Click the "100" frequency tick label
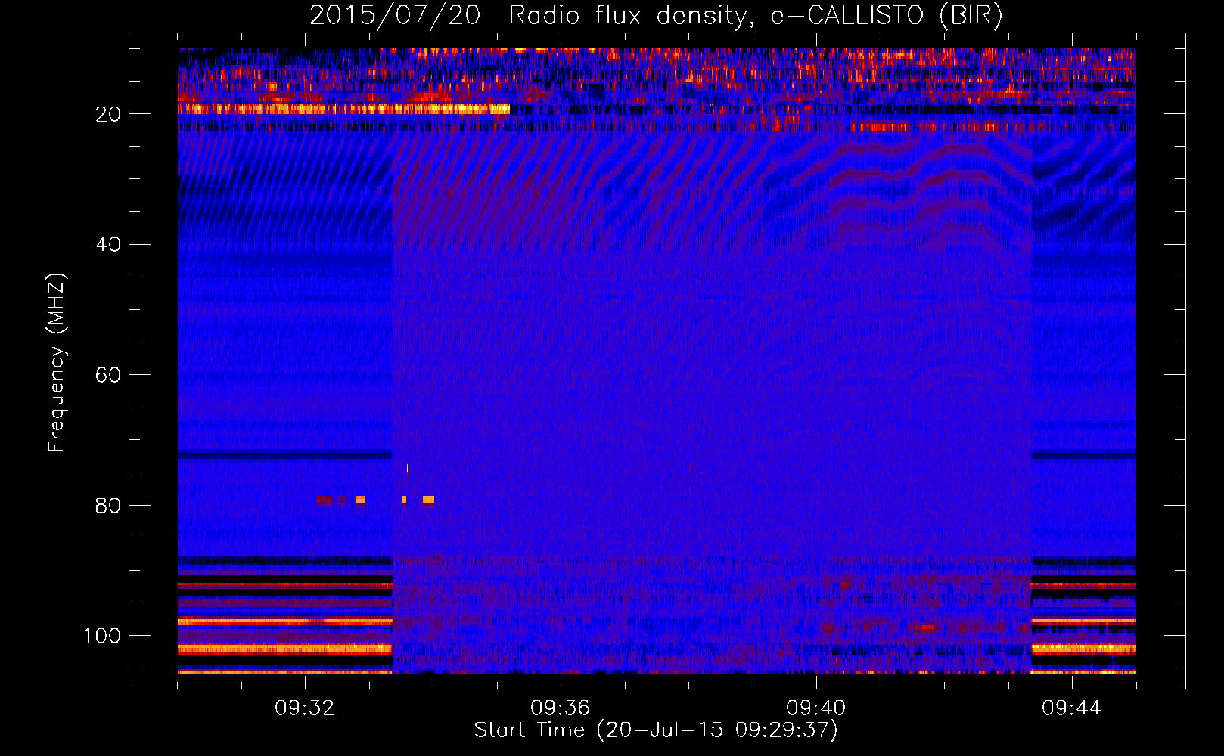 (x=102, y=636)
